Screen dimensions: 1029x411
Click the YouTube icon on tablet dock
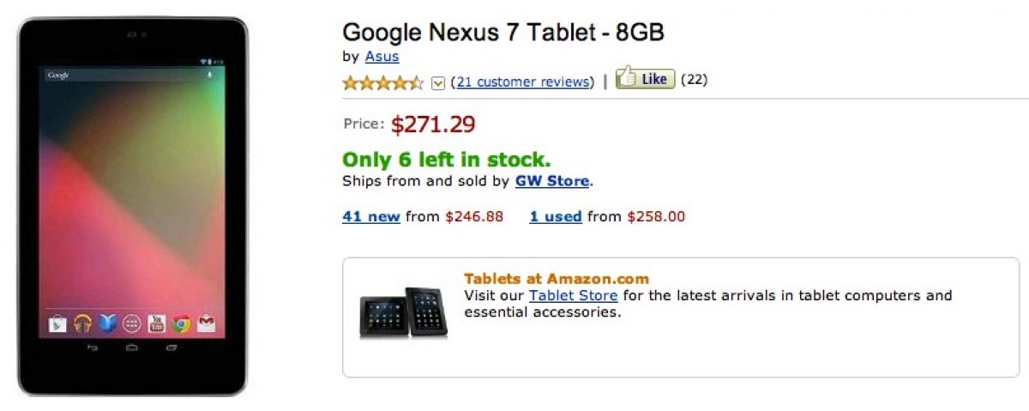coord(156,323)
